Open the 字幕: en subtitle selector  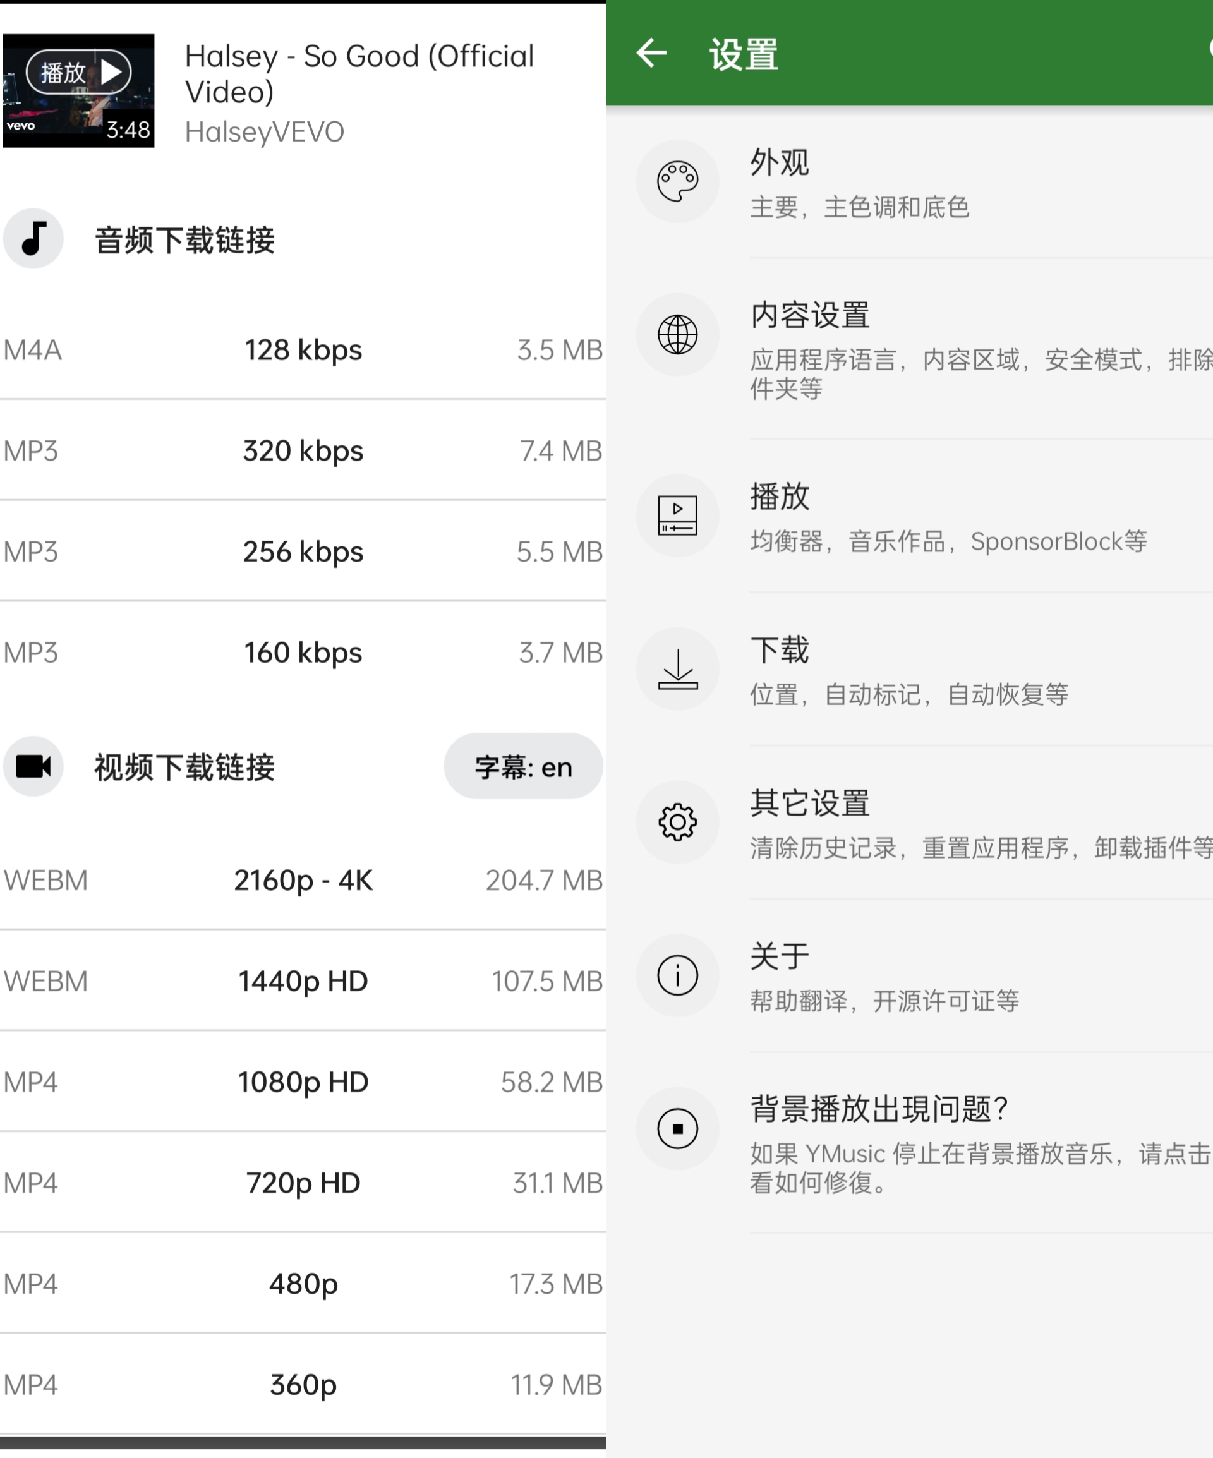click(524, 766)
